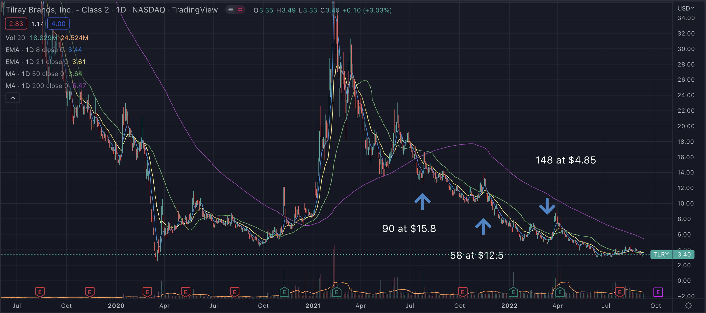The height and width of the screenshot is (313, 706).
Task: Click the red earnings marker between Jul and Oct 2020
Action: 234,292
